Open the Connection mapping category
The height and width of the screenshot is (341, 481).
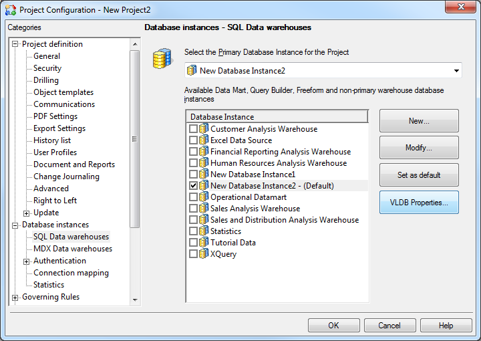click(71, 273)
